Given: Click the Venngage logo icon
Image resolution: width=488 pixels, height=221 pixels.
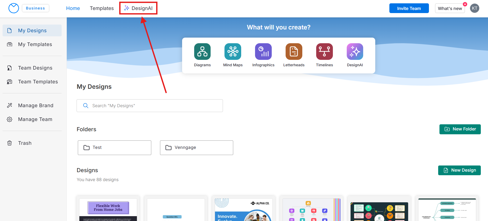Looking at the screenshot, I should 14,8.
